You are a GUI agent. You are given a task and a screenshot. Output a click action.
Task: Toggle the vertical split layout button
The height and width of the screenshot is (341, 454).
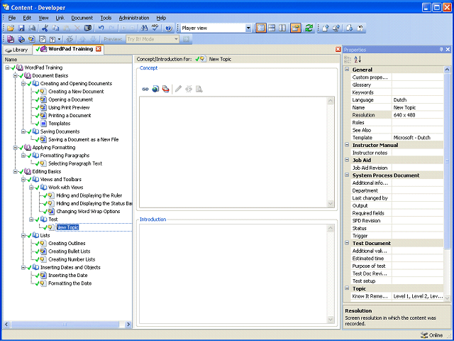[282, 28]
